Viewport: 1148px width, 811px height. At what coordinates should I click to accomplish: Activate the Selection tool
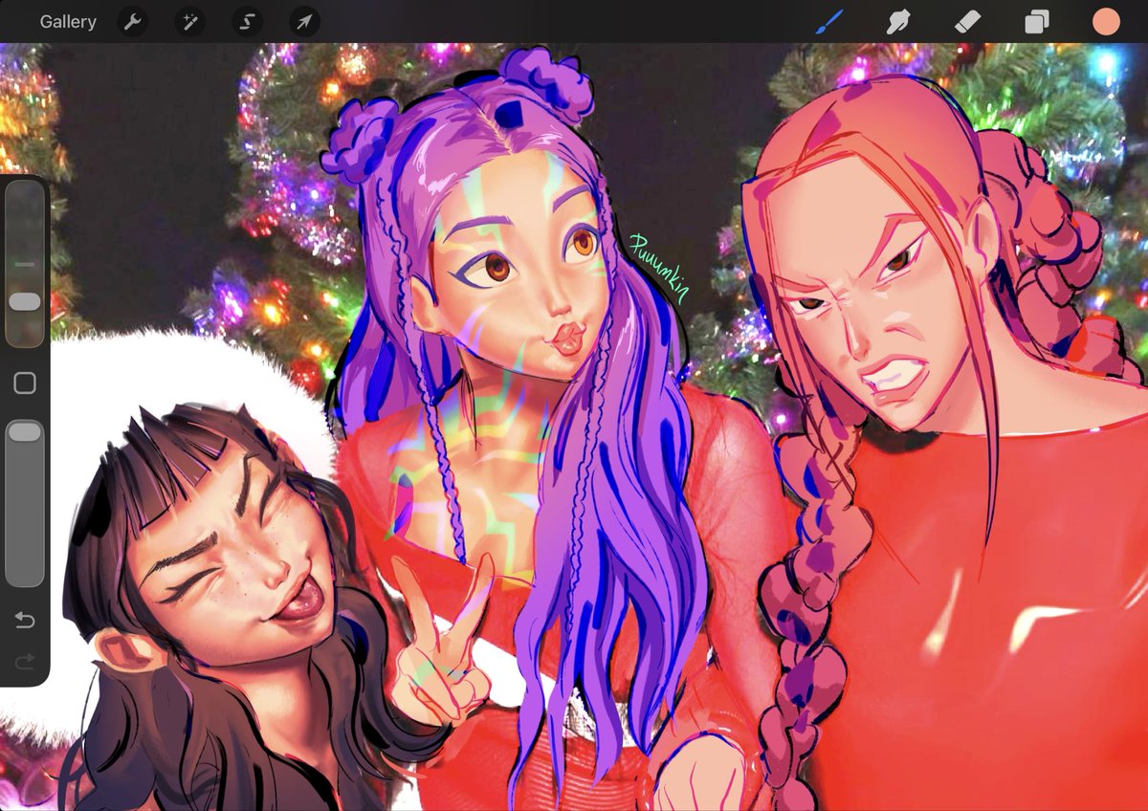tap(247, 21)
